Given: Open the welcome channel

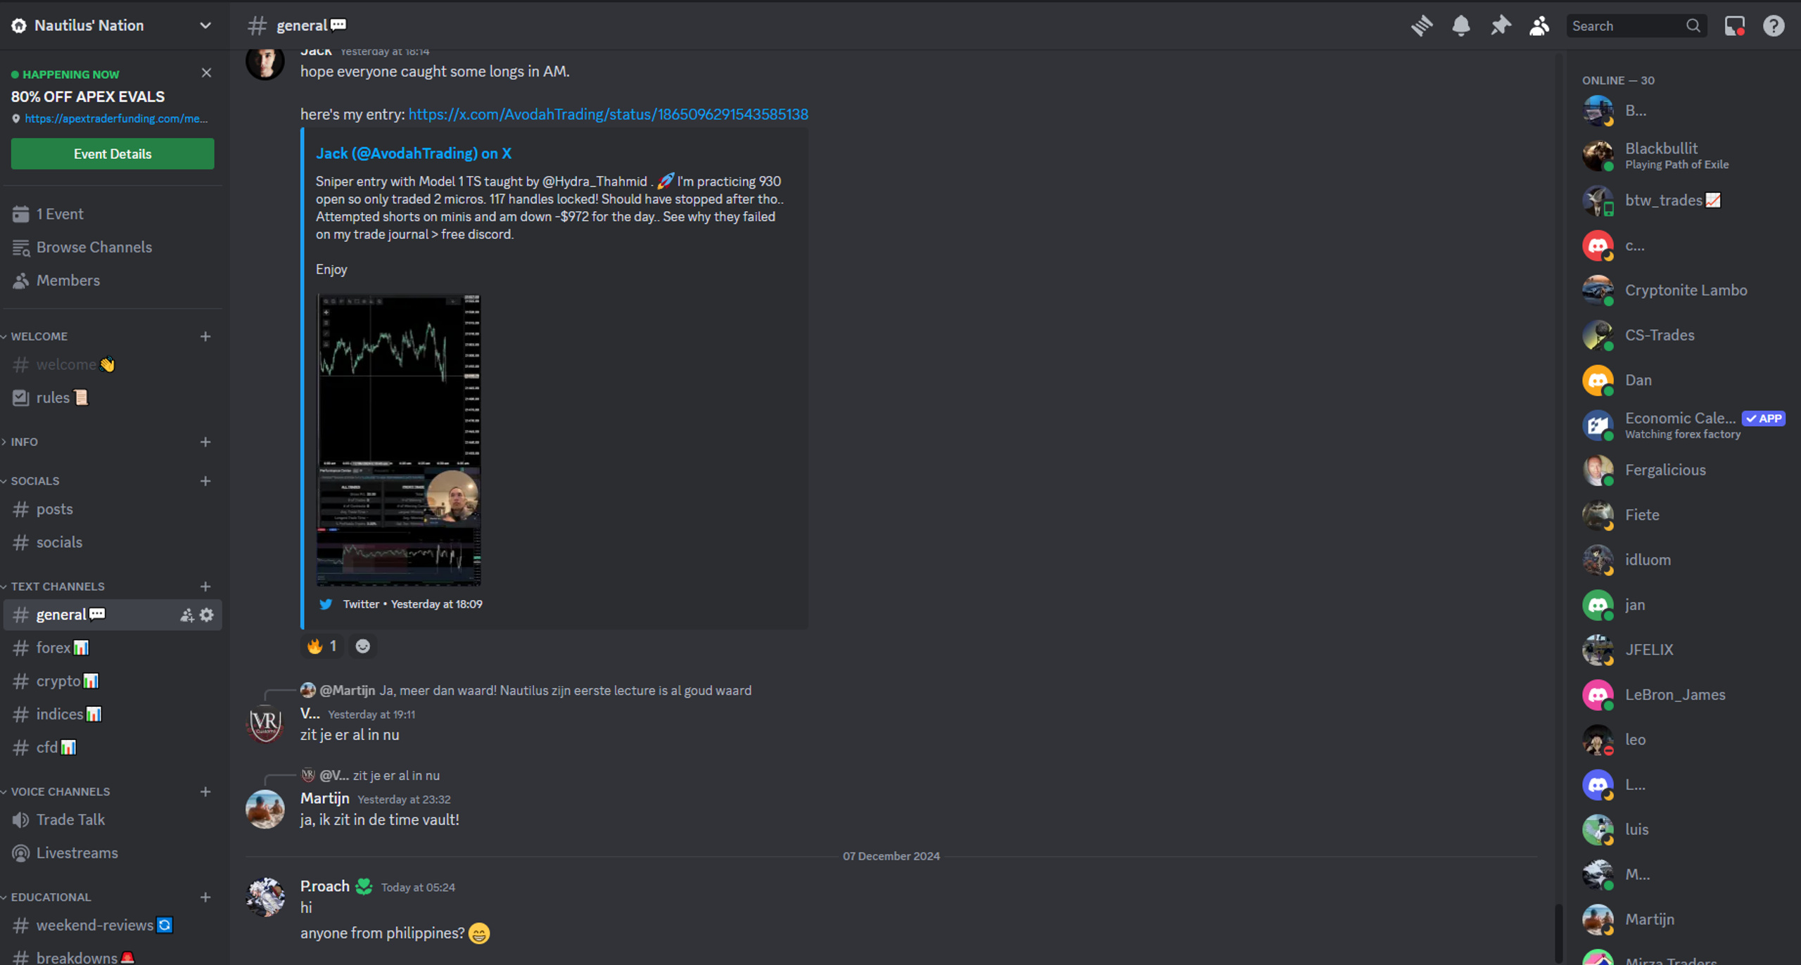Looking at the screenshot, I should (113, 365).
